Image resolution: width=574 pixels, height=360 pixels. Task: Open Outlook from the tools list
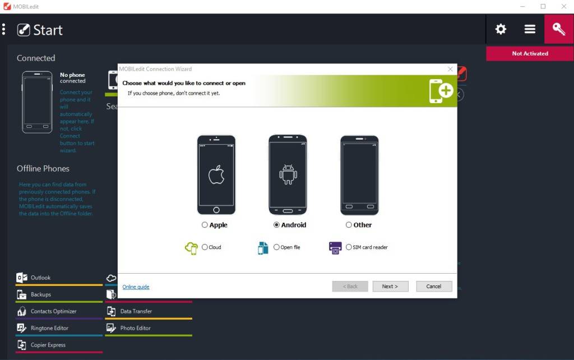[x=59, y=278]
